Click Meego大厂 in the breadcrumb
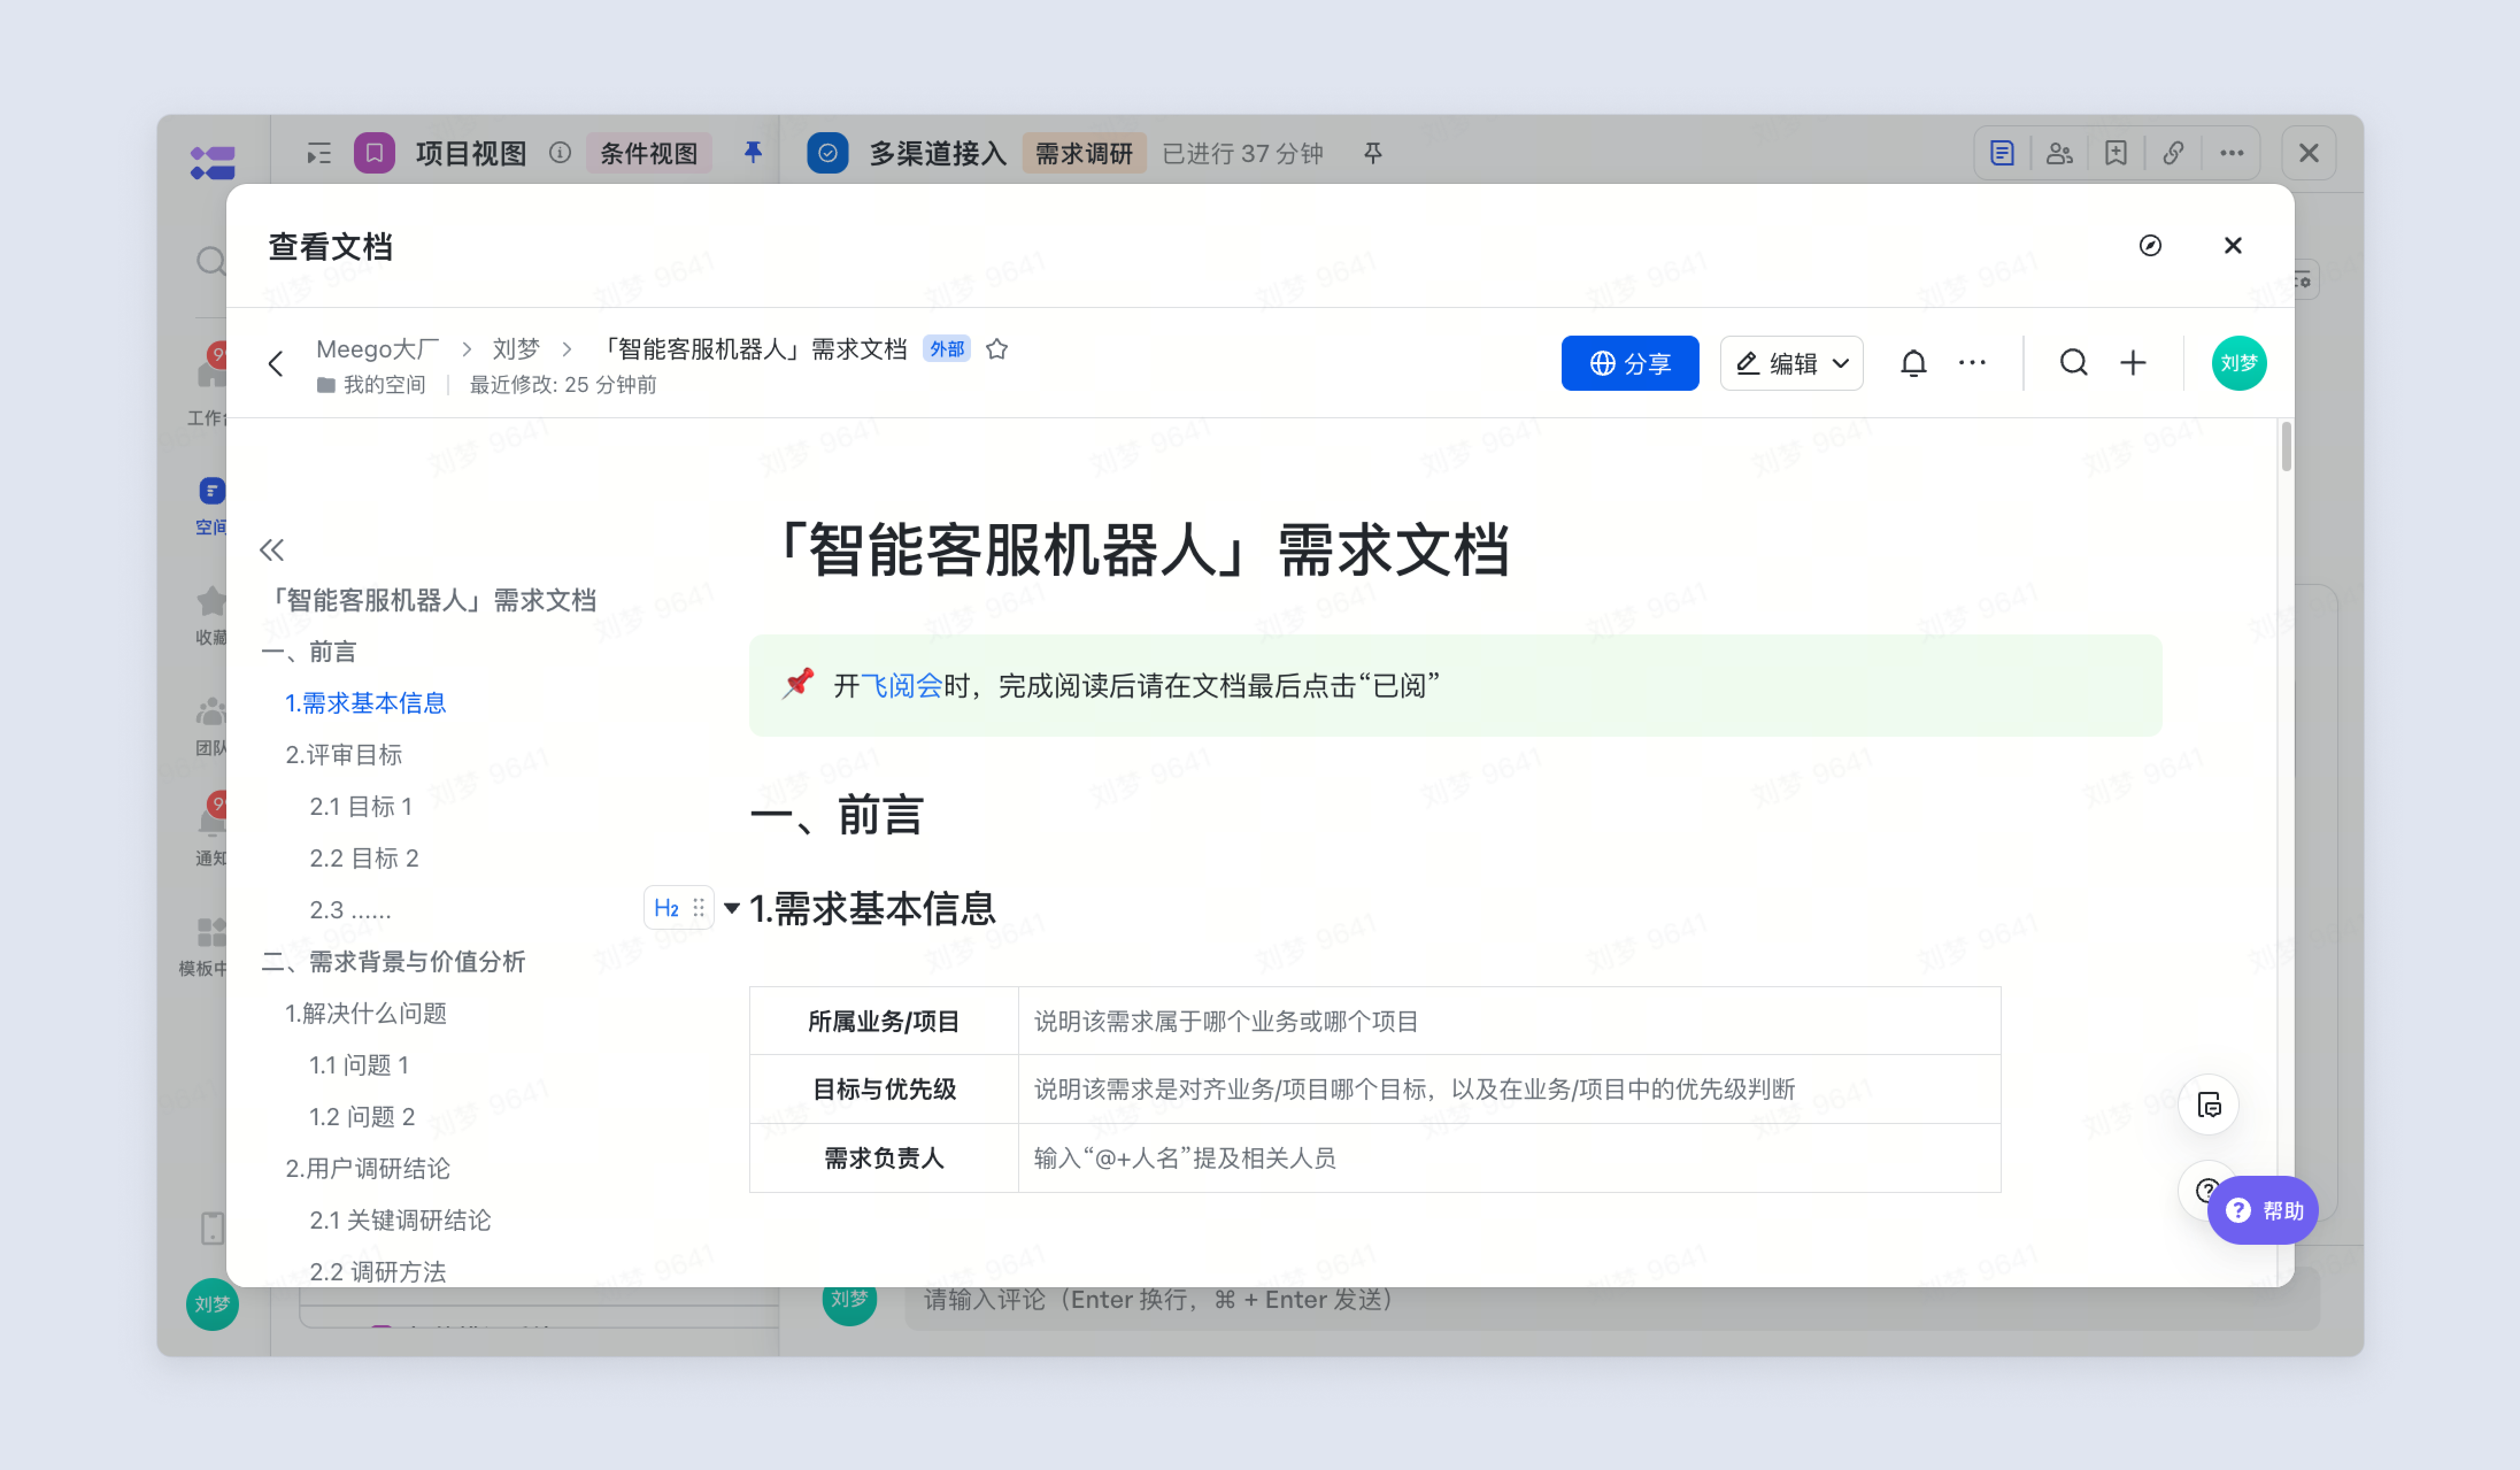Image resolution: width=2520 pixels, height=1470 pixels. click(378, 349)
